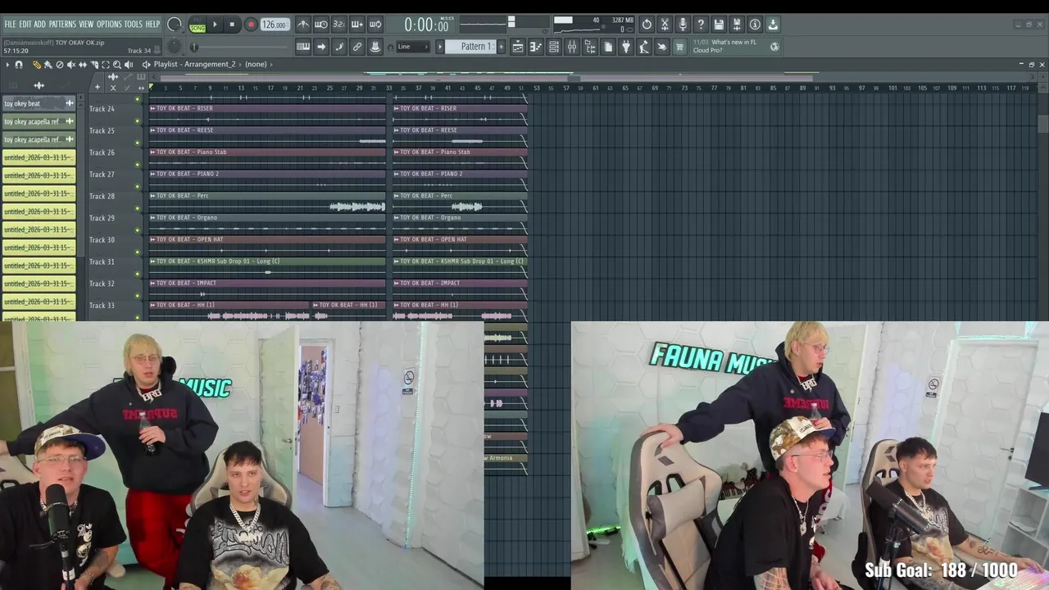Open the project info icon
The image size is (1049, 590).
click(755, 25)
